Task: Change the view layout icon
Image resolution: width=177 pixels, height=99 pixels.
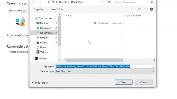Action: tap(139, 9)
